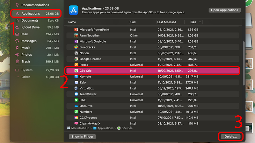
Task: Click the Cốc Cốc app icon in list
Action: pyautogui.click(x=76, y=71)
